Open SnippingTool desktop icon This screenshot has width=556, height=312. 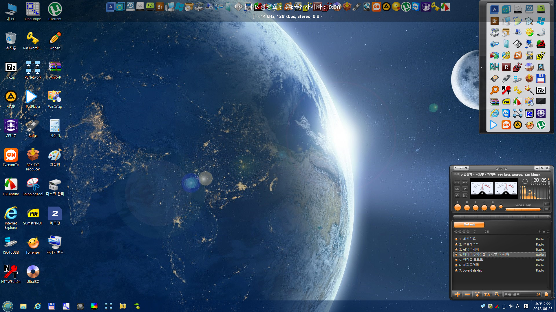[x=33, y=187]
